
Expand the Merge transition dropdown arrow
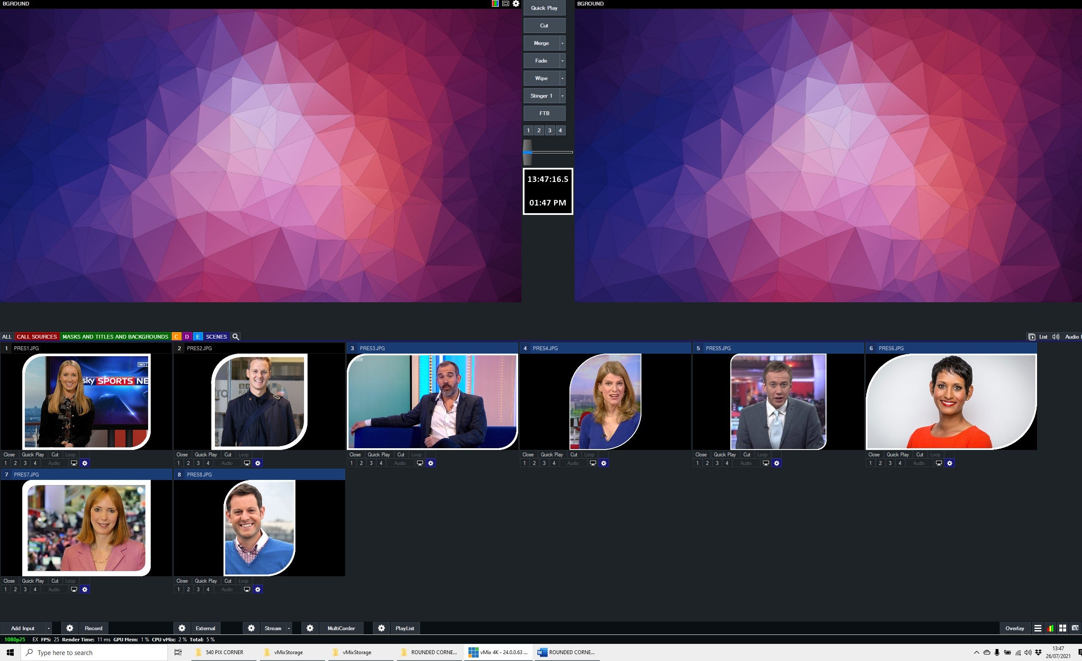[x=562, y=43]
